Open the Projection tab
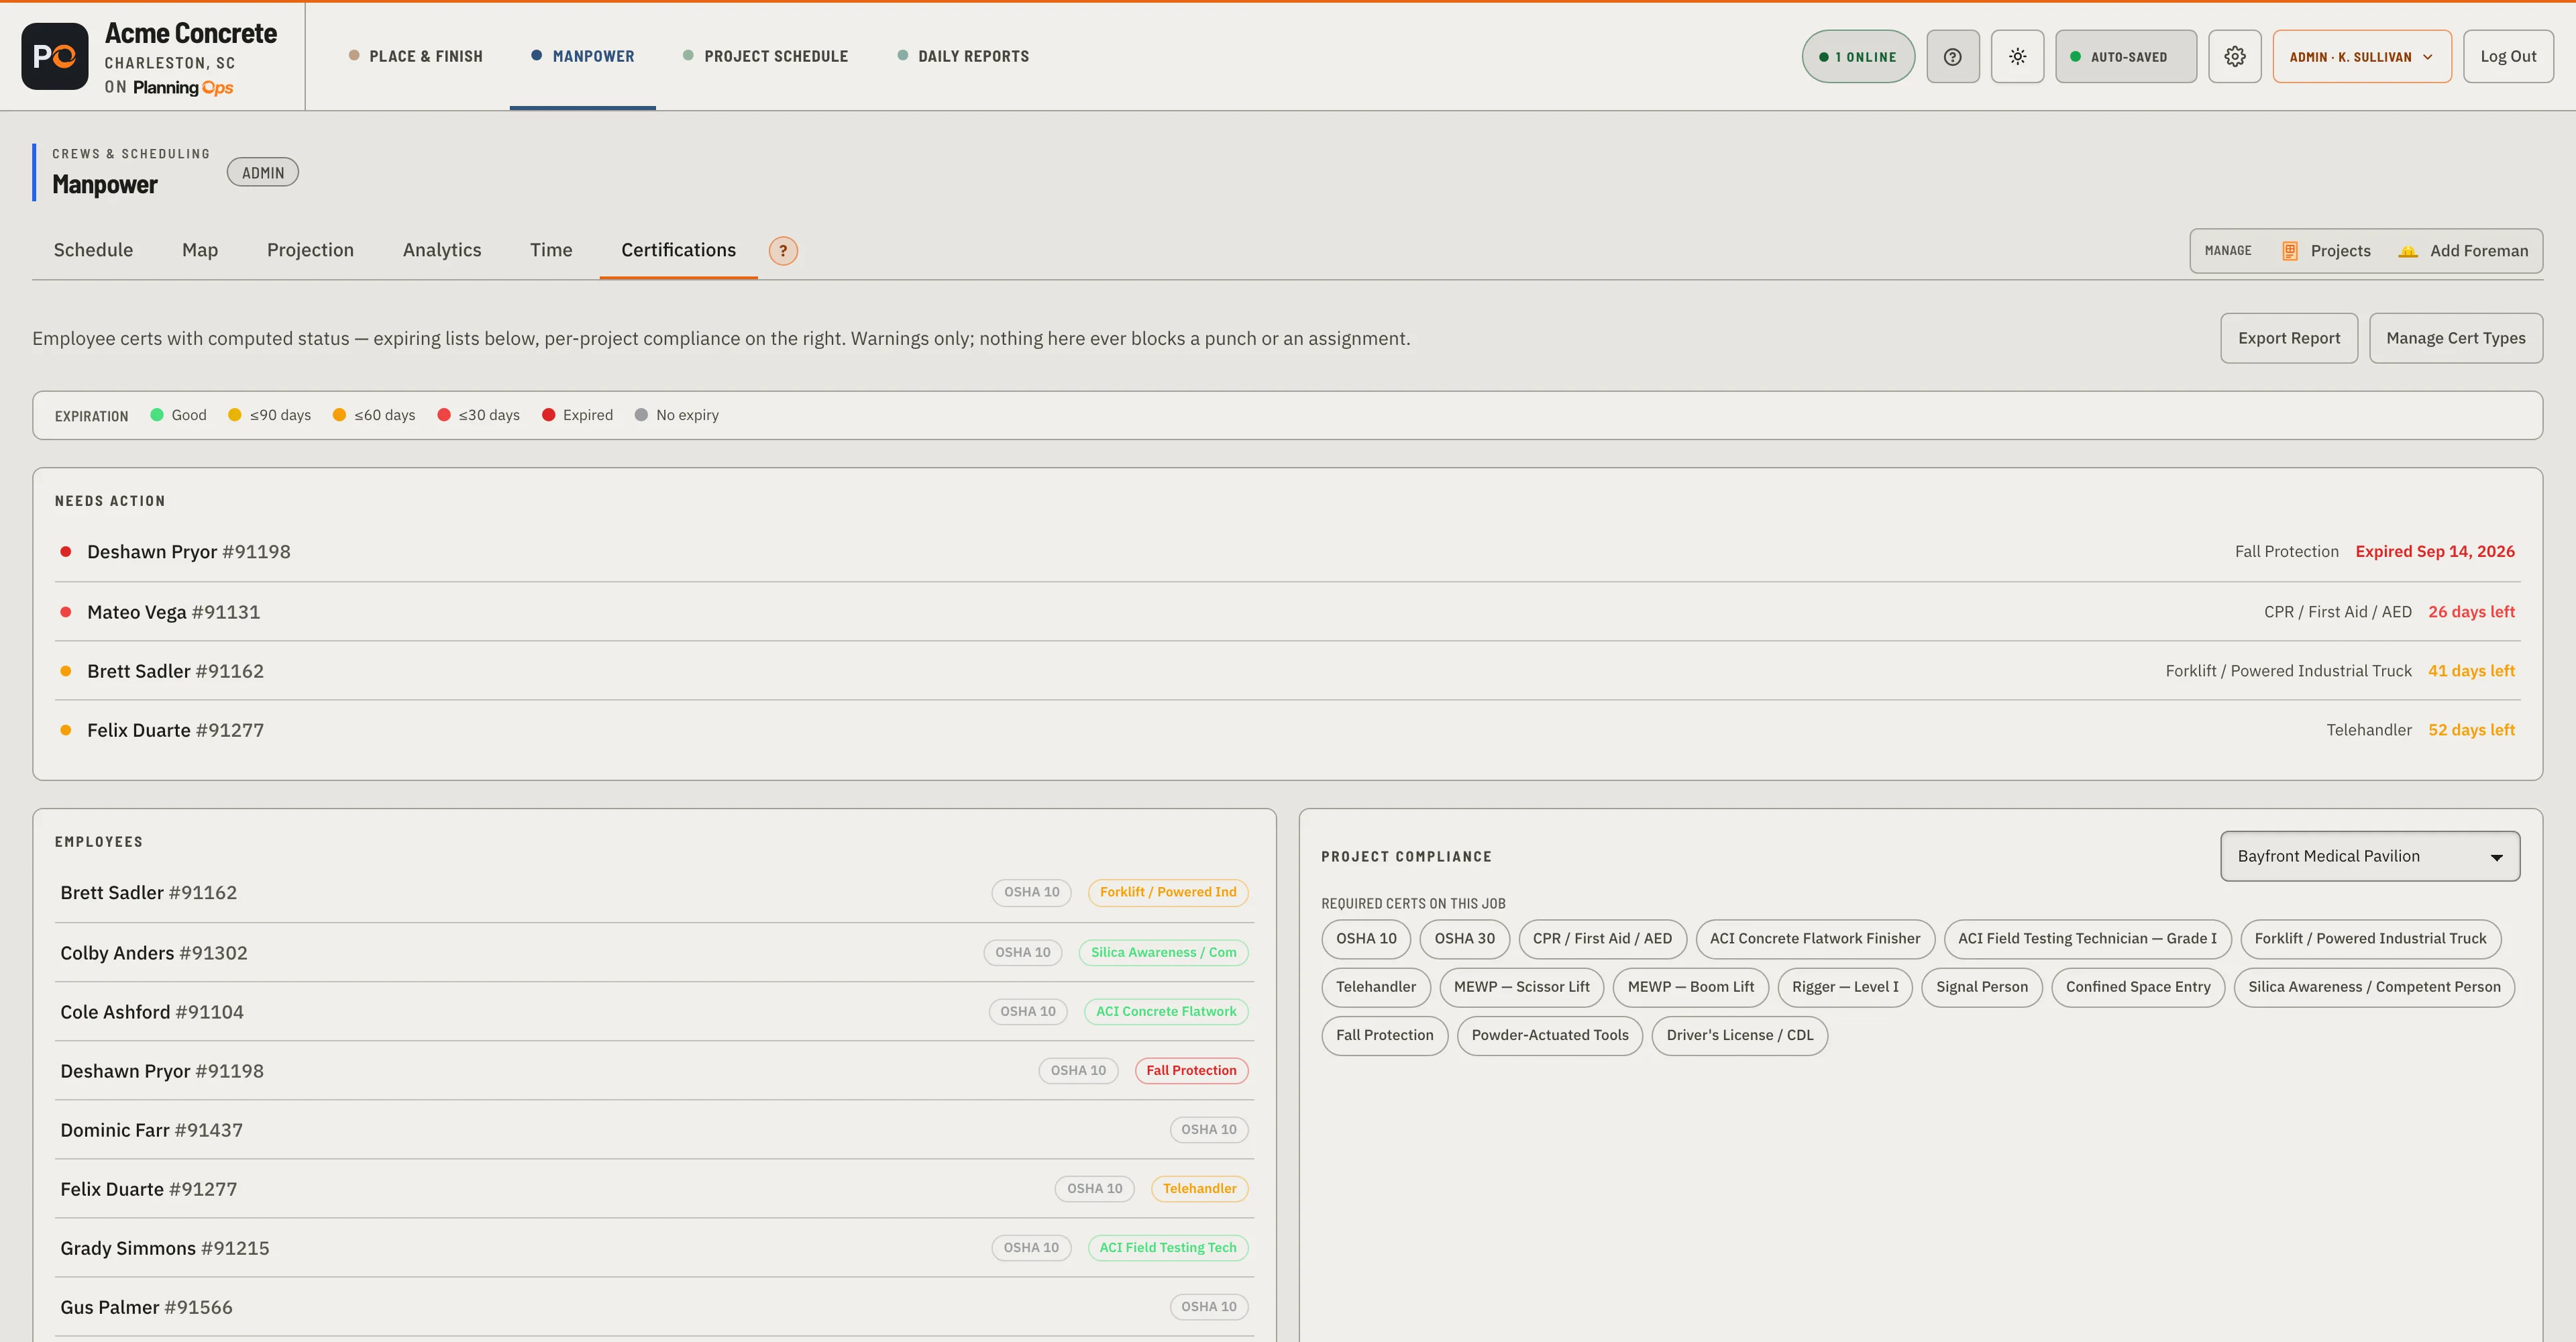This screenshot has width=2576, height=1342. point(310,250)
